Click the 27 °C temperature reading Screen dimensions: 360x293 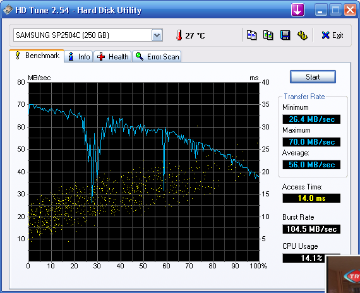(x=195, y=35)
